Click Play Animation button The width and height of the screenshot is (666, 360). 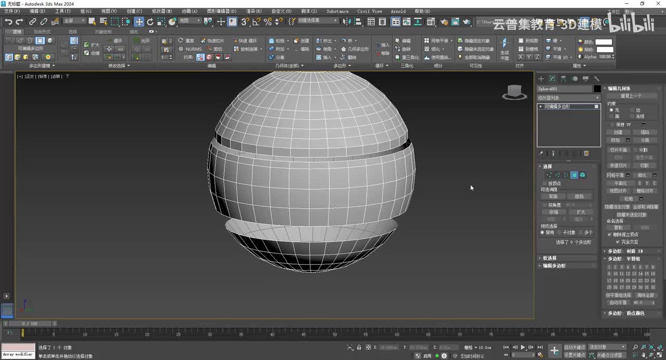pos(522,347)
